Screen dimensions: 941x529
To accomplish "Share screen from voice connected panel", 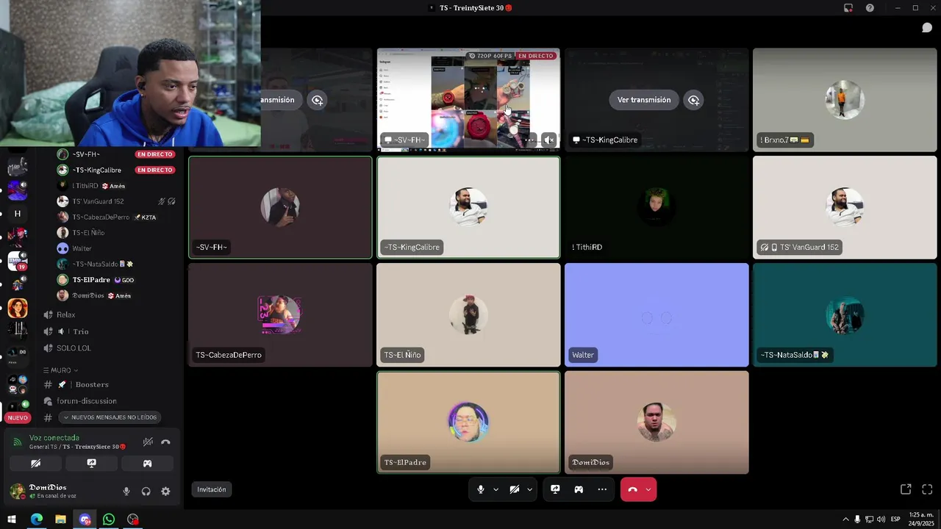I will [91, 464].
